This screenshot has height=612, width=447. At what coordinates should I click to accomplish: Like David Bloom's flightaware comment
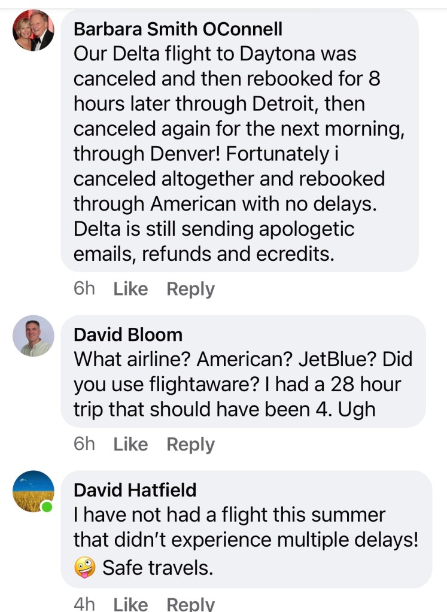click(130, 444)
